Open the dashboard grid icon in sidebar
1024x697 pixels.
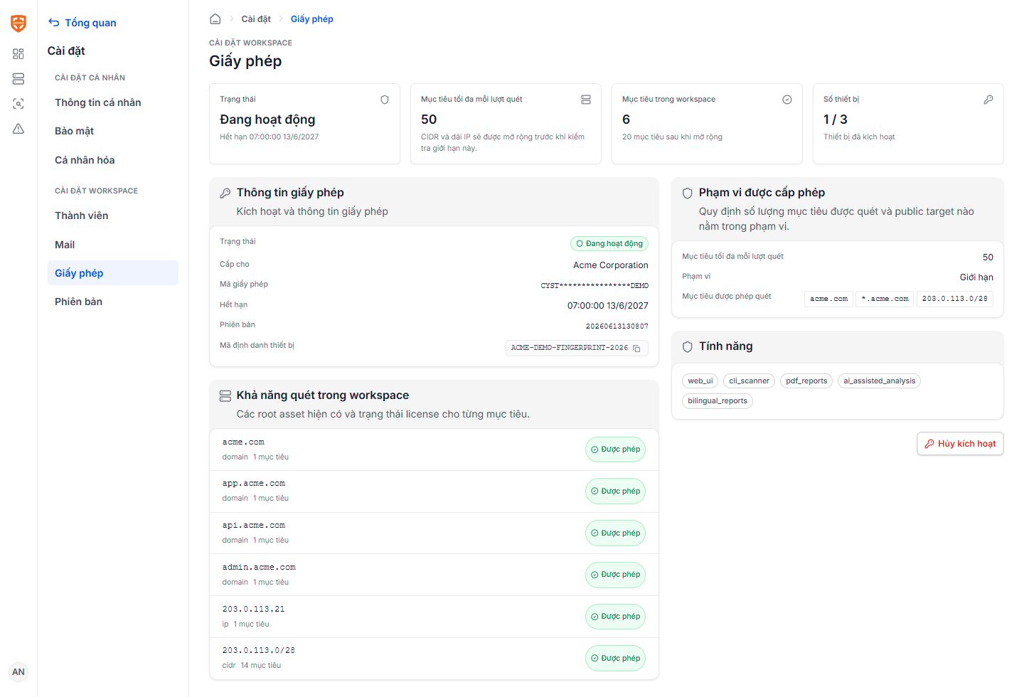pos(18,54)
